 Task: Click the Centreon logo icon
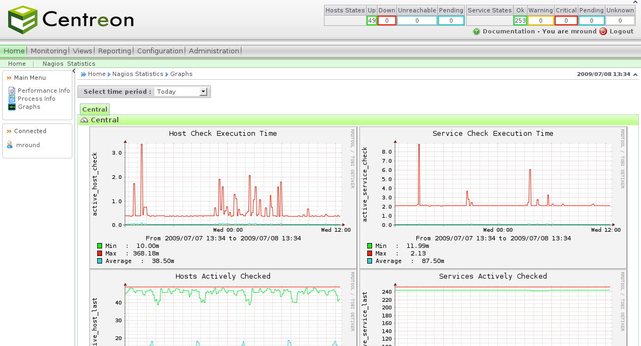coord(23,20)
